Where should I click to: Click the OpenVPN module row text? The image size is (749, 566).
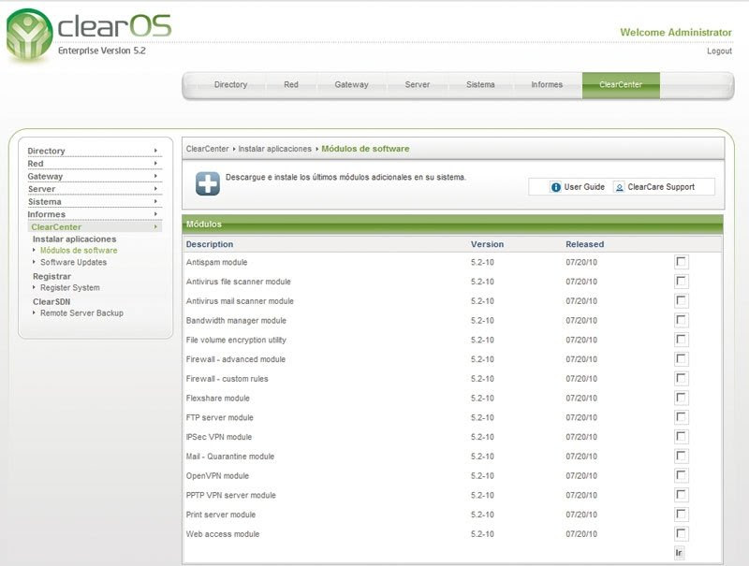click(217, 476)
